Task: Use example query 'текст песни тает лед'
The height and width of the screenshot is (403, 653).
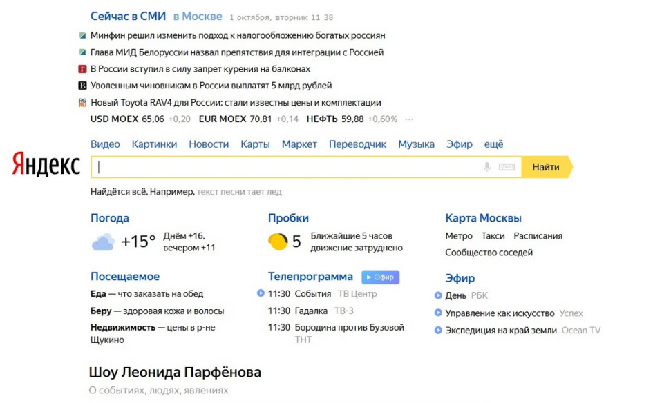Action: coord(239,192)
